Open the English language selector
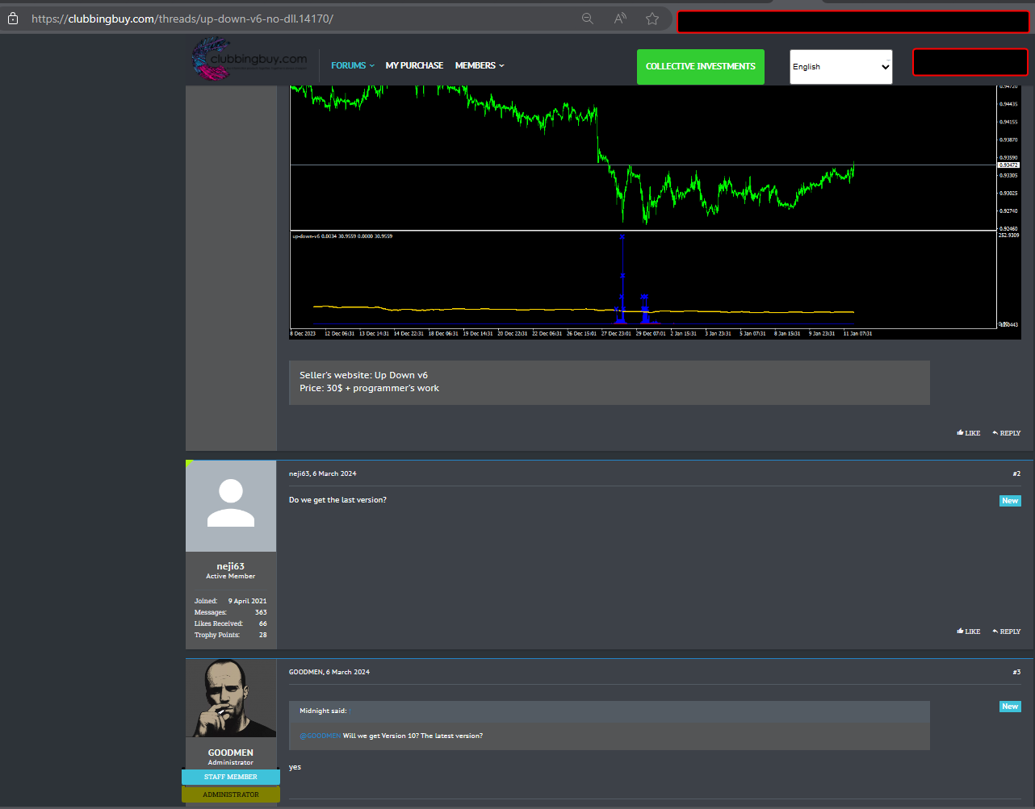This screenshot has height=809, width=1035. pos(840,67)
